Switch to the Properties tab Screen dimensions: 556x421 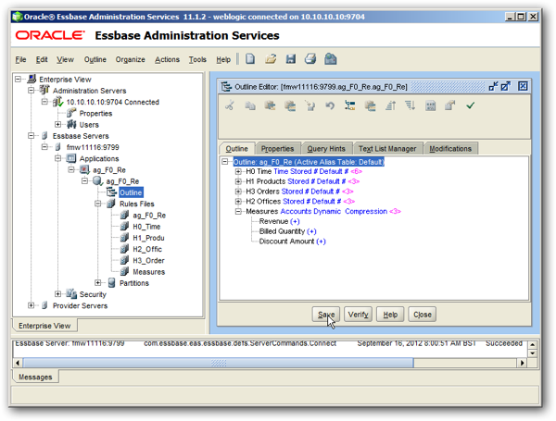[x=277, y=149]
